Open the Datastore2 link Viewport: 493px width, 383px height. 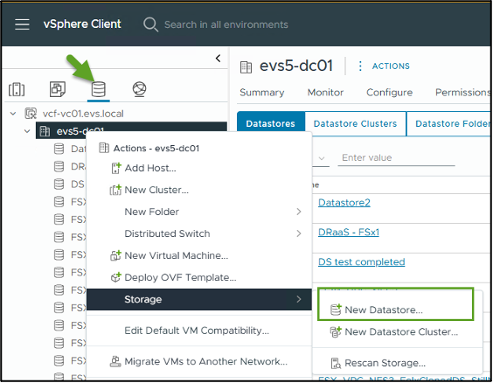pos(344,203)
